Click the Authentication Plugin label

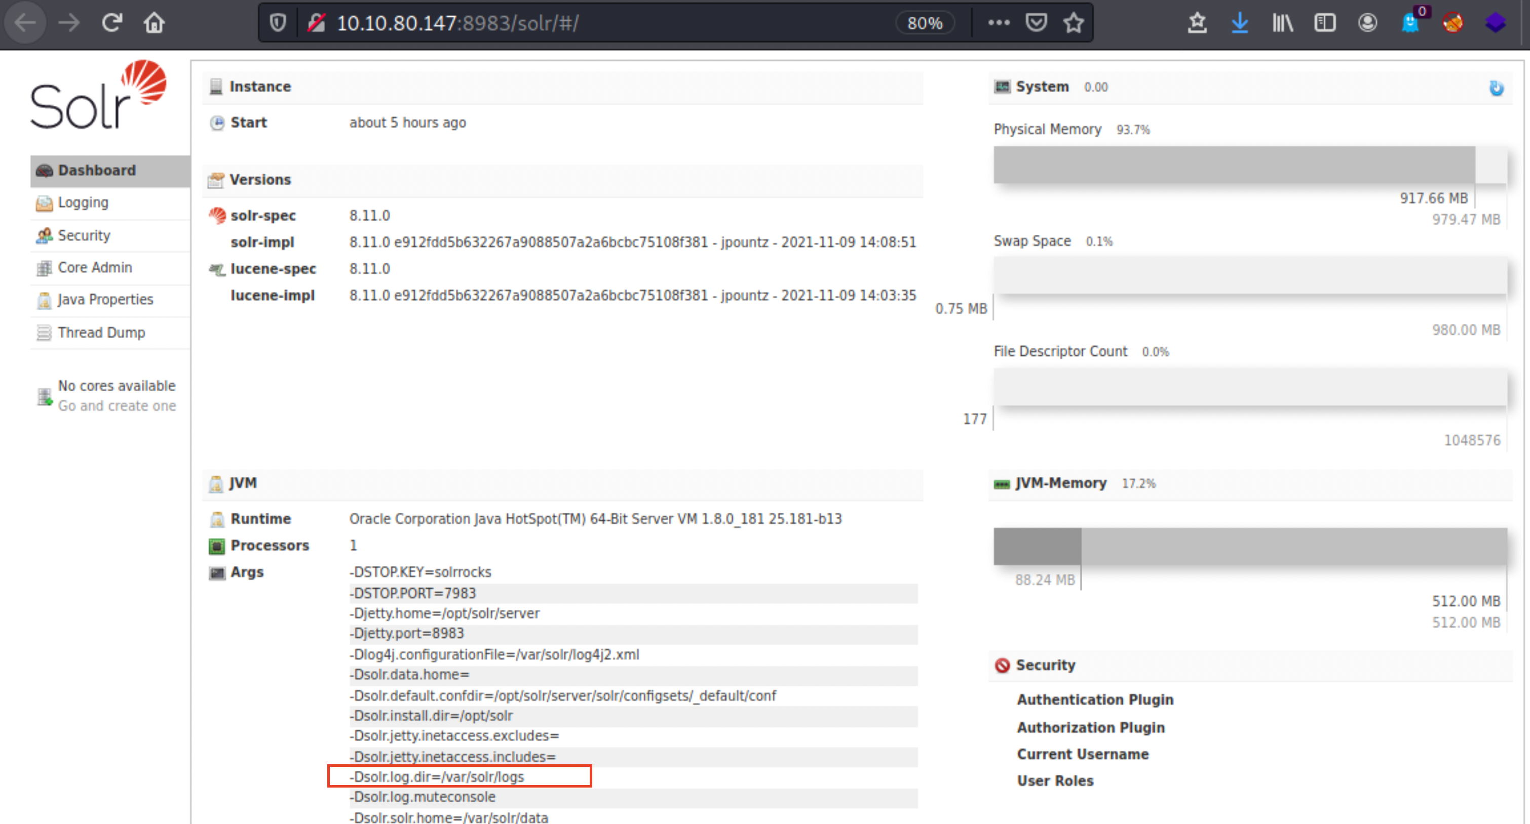click(1095, 699)
